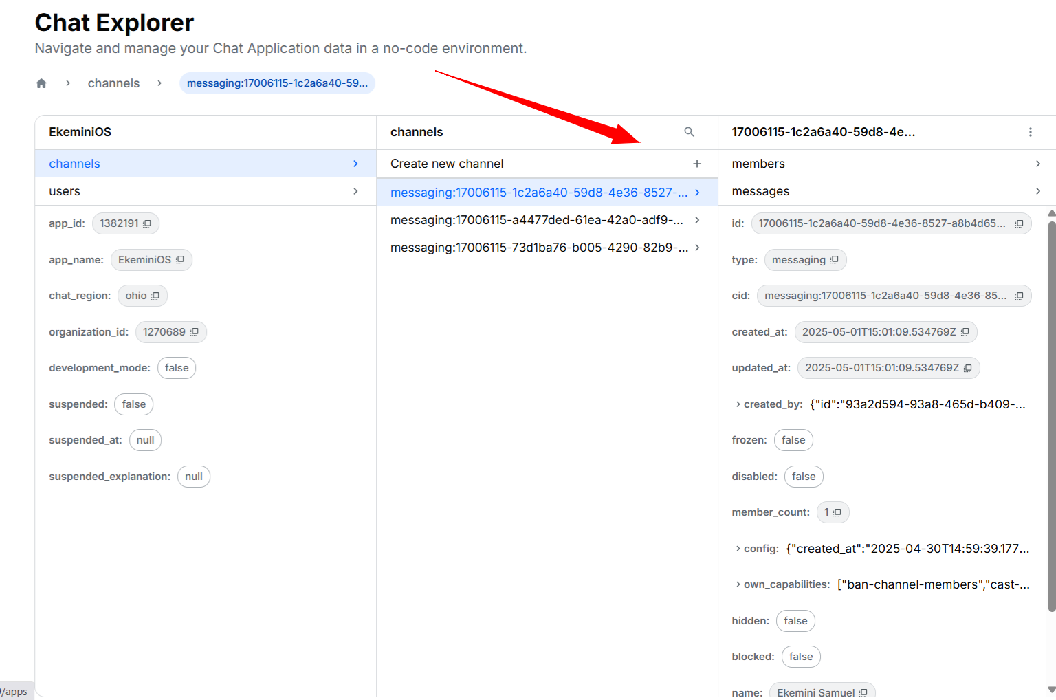Click the plus icon to create channel

pos(696,164)
